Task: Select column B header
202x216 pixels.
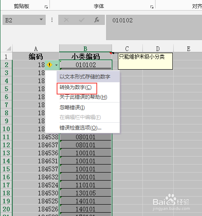Action: [x=85, y=49]
